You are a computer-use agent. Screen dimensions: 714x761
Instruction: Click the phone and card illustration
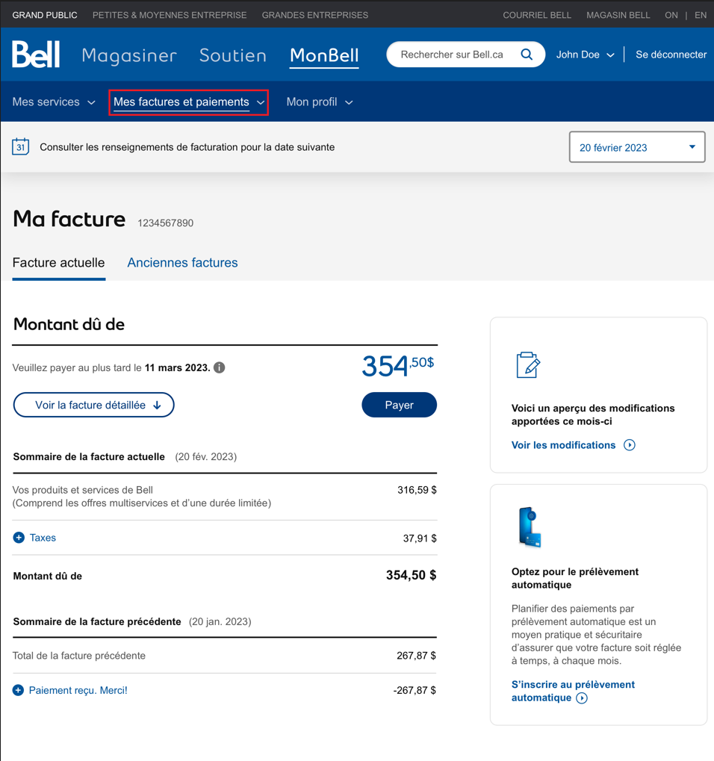coord(530,527)
